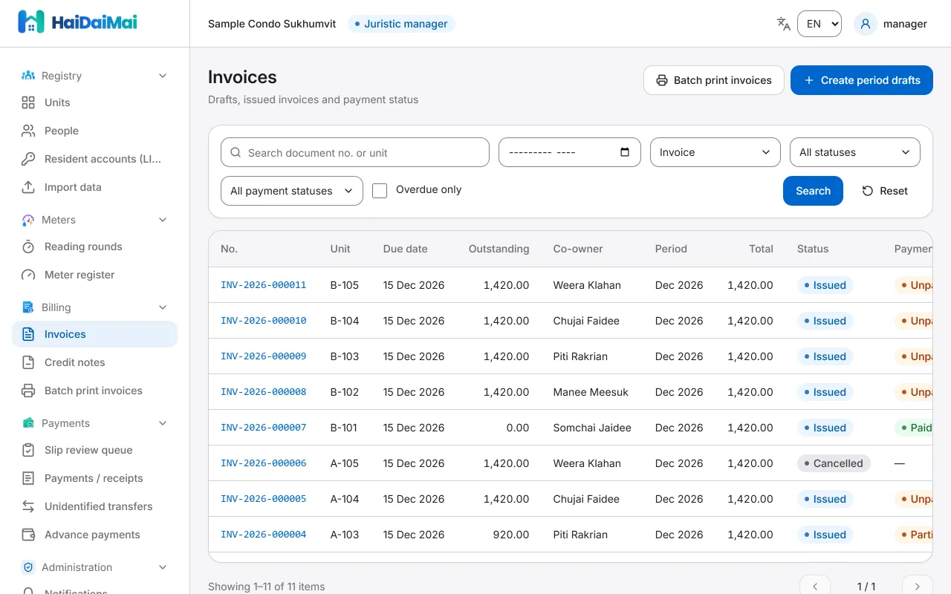Screen dimensions: 951x594
Task: Click the translate language icon
Action: (783, 24)
